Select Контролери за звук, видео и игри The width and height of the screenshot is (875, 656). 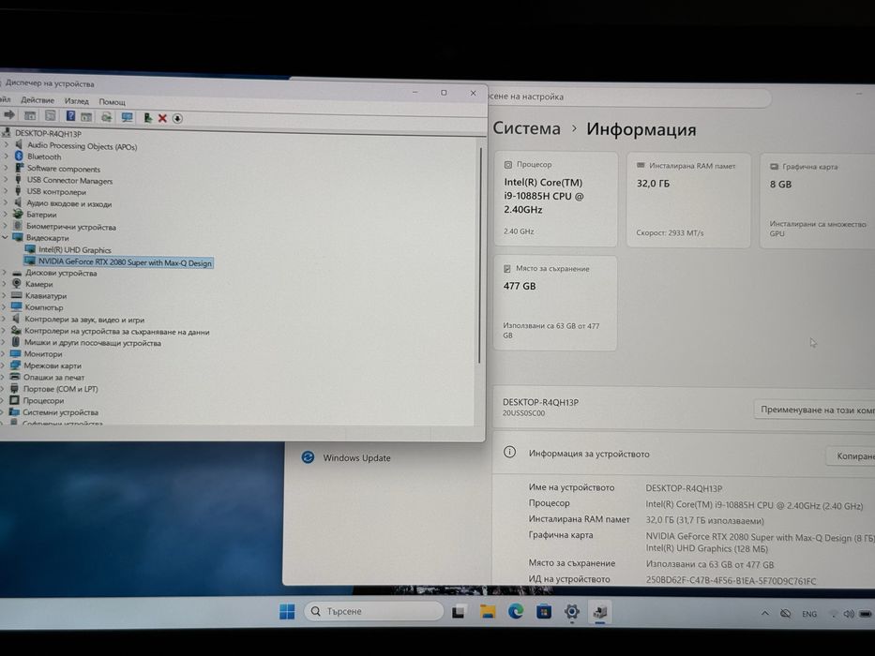pos(84,320)
